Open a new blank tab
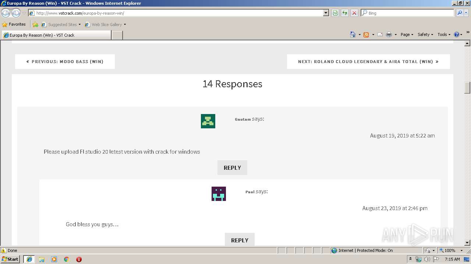 pos(117,35)
